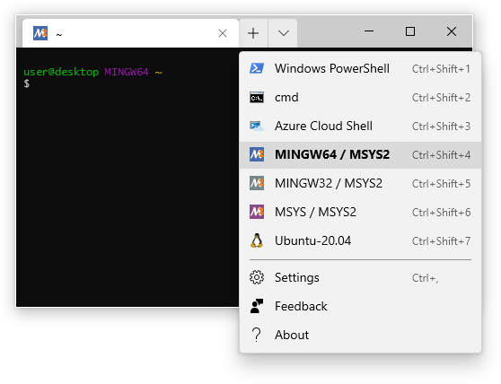Maximize the terminal window
This screenshot has width=501, height=384.
(410, 31)
